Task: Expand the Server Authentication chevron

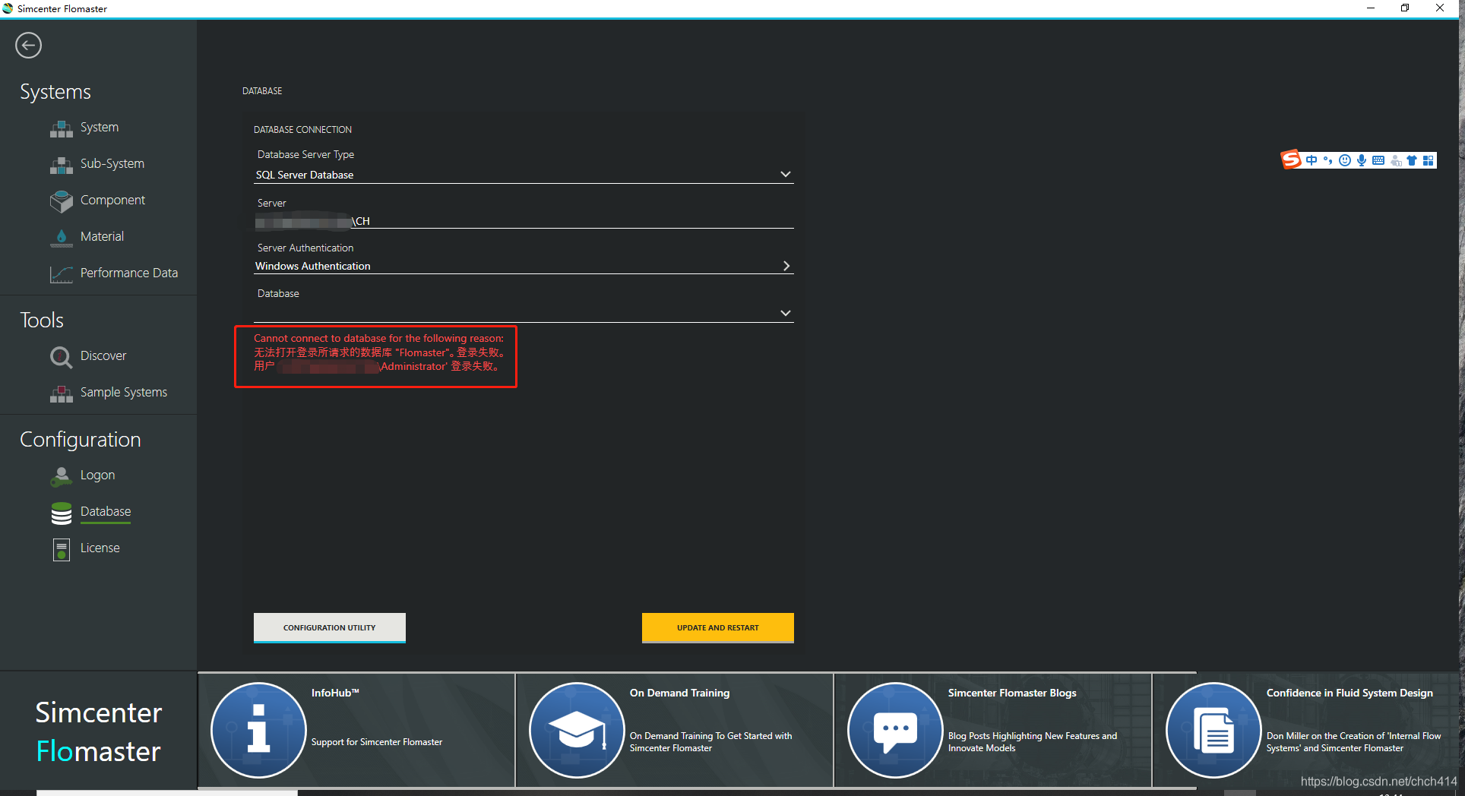Action: tap(786, 266)
